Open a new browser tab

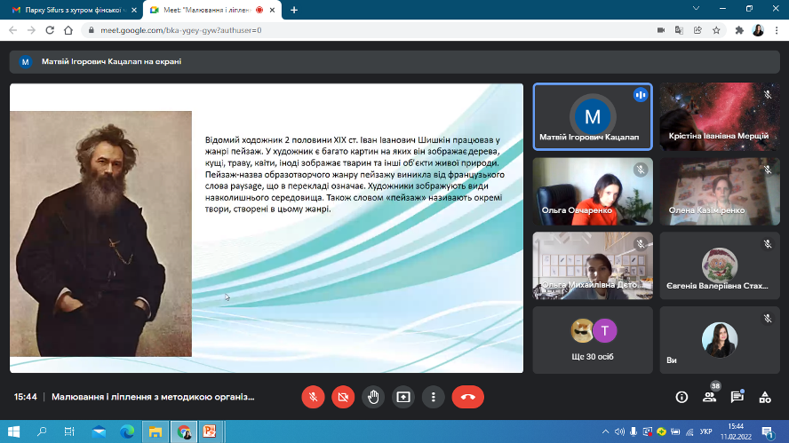[x=294, y=10]
